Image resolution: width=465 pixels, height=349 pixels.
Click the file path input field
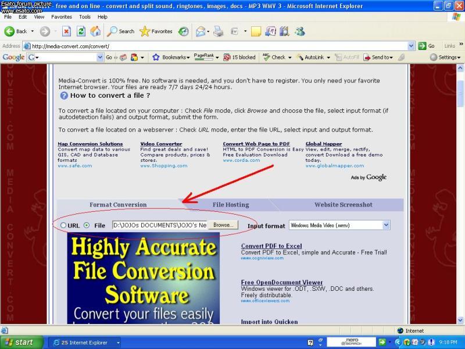coord(160,225)
